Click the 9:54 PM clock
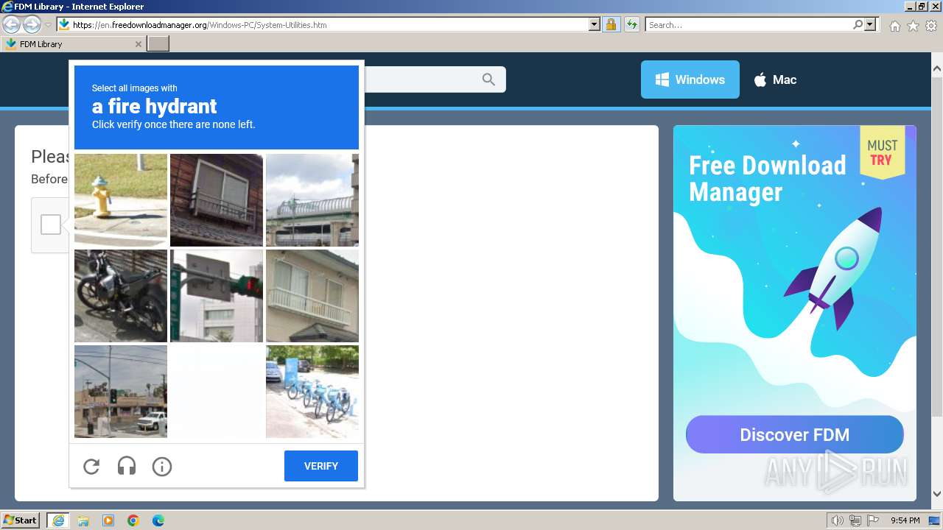Screen dimensions: 943x530 click(905, 520)
